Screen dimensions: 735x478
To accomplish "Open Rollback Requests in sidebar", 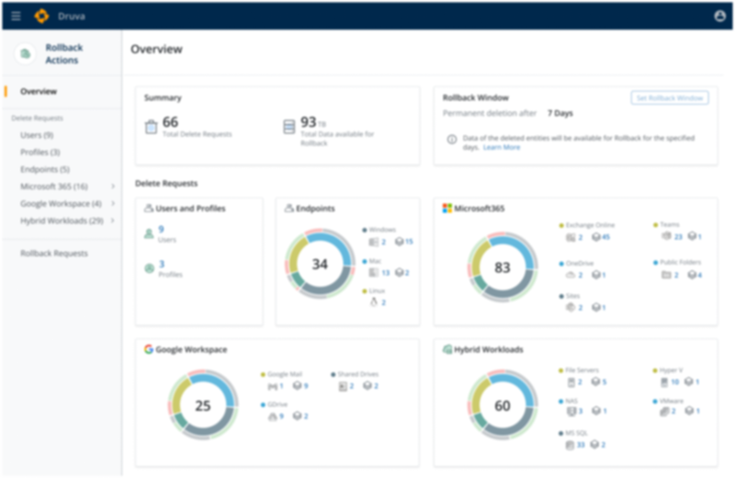I will coord(54,254).
